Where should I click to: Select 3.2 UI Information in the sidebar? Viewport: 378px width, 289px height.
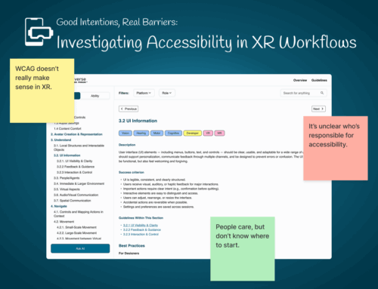(x=67, y=155)
